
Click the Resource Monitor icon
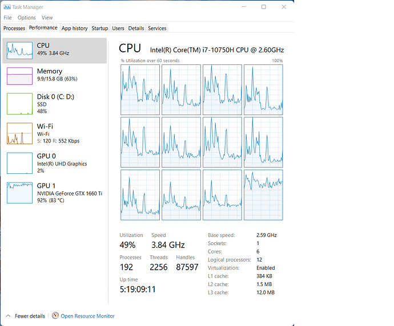click(x=55, y=316)
